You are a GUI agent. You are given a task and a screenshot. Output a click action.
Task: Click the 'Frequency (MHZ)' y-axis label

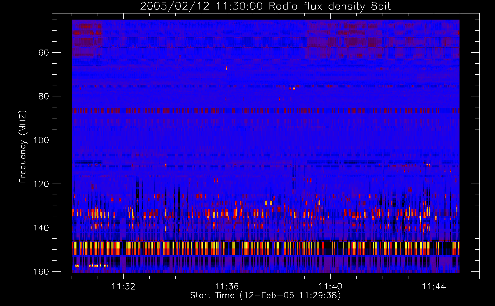pos(23,147)
